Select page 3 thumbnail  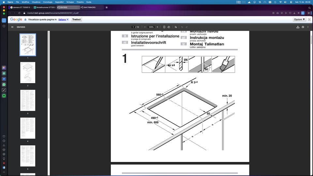28,100
